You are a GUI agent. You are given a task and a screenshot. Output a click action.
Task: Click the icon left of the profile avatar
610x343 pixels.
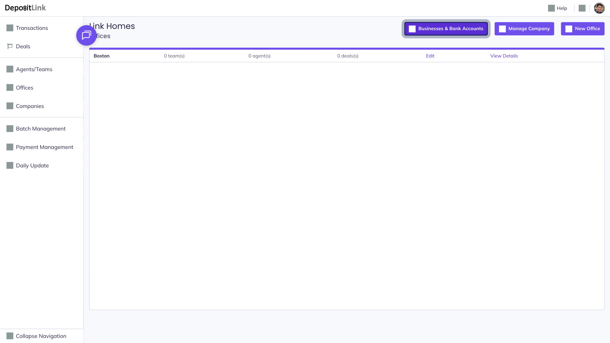pyautogui.click(x=582, y=8)
